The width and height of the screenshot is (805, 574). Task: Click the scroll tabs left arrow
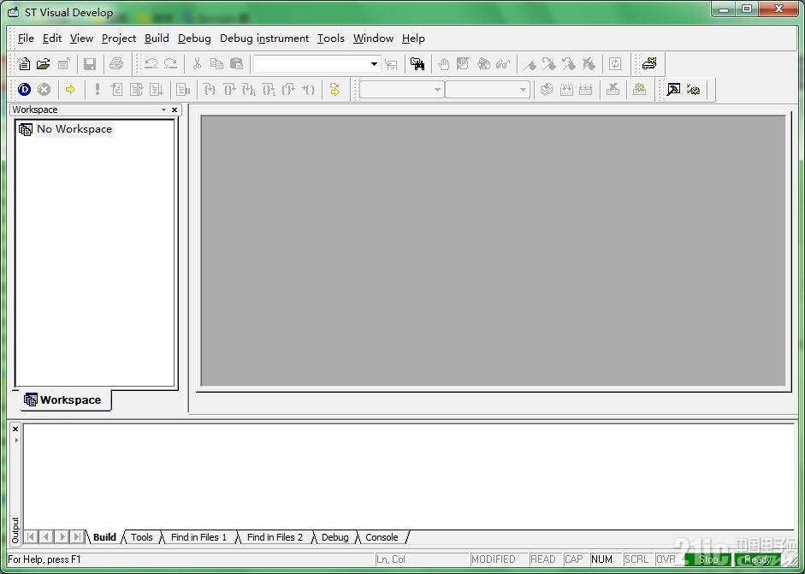tap(46, 537)
